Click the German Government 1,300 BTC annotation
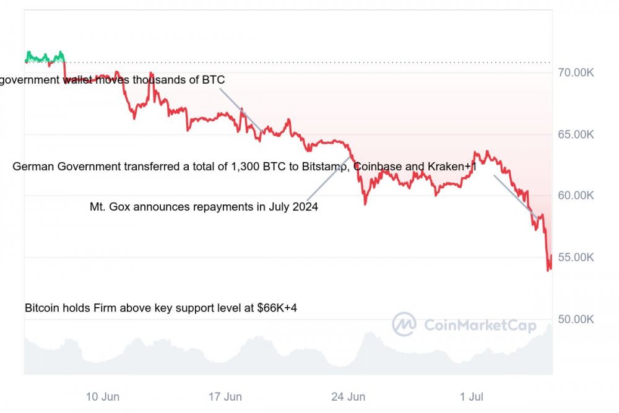The image size is (619, 413). pyautogui.click(x=245, y=167)
